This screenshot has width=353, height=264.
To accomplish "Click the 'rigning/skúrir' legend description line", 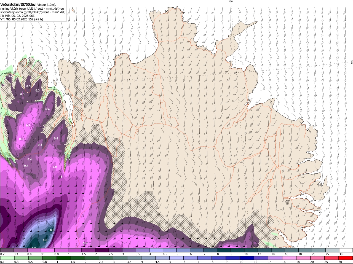I will click(x=32, y=9).
